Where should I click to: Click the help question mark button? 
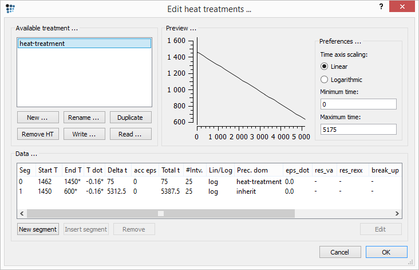(x=381, y=6)
